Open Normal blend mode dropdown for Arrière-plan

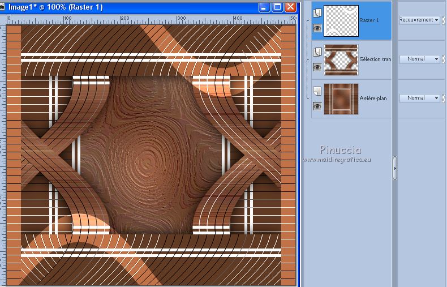pyautogui.click(x=419, y=98)
